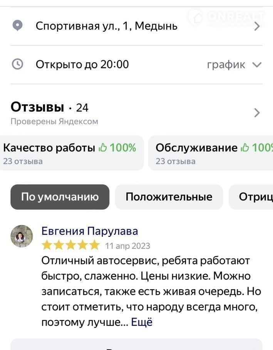This screenshot has height=350, width=273.
Task: Tap the Открыто до 20:00 text
Action: (x=82, y=64)
